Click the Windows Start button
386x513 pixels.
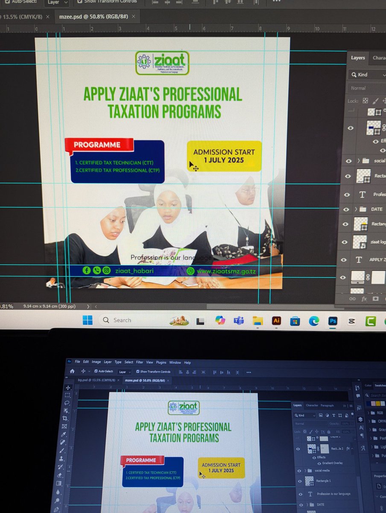click(x=88, y=320)
